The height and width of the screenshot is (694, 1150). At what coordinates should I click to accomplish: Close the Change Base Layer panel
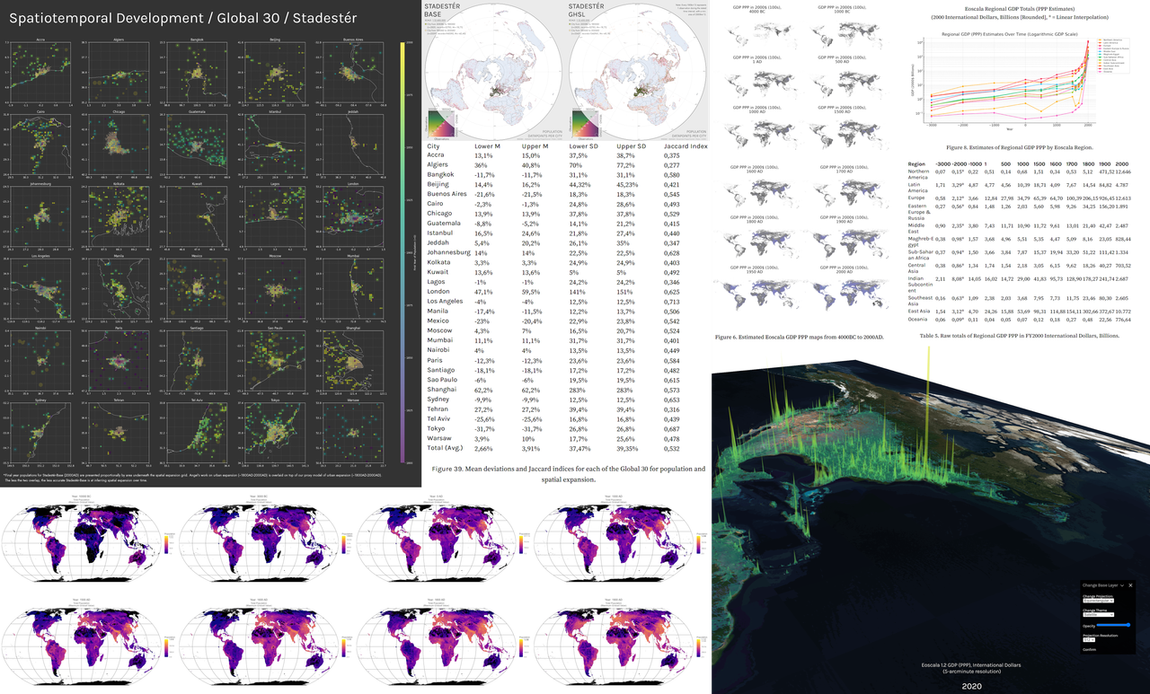(1130, 585)
